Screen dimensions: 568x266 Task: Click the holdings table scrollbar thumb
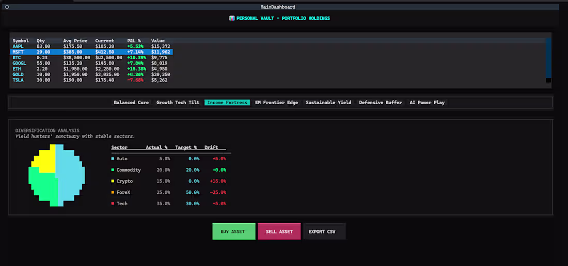[x=548, y=58]
